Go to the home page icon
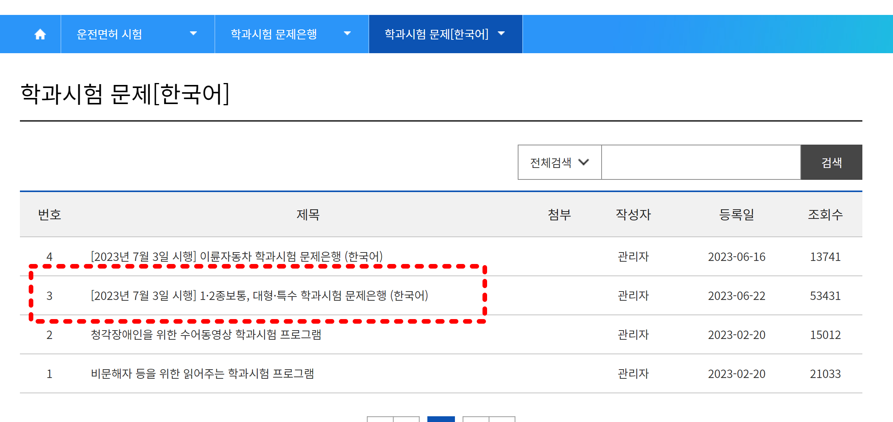Viewport: 893px width, 422px height. click(40, 34)
